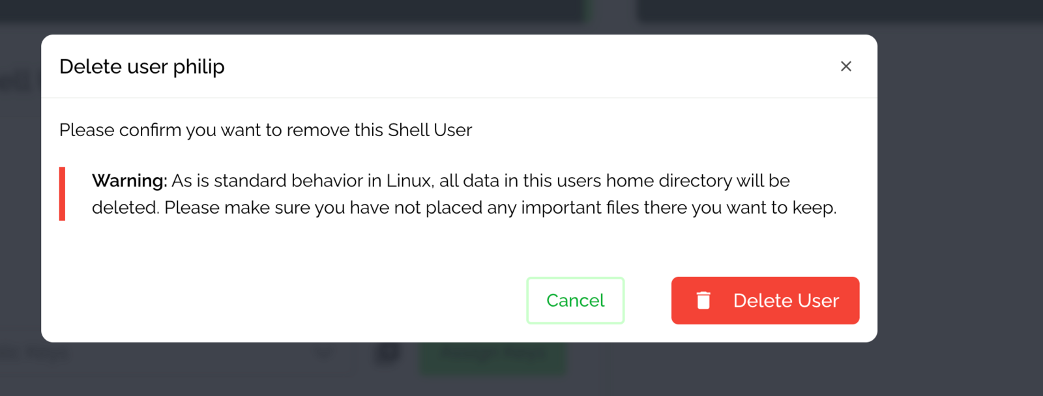Click the bold 'Warning:' label
Image resolution: width=1043 pixels, height=396 pixels.
pos(130,180)
